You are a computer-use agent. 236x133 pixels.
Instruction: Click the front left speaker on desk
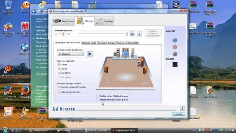[x=118, y=52]
